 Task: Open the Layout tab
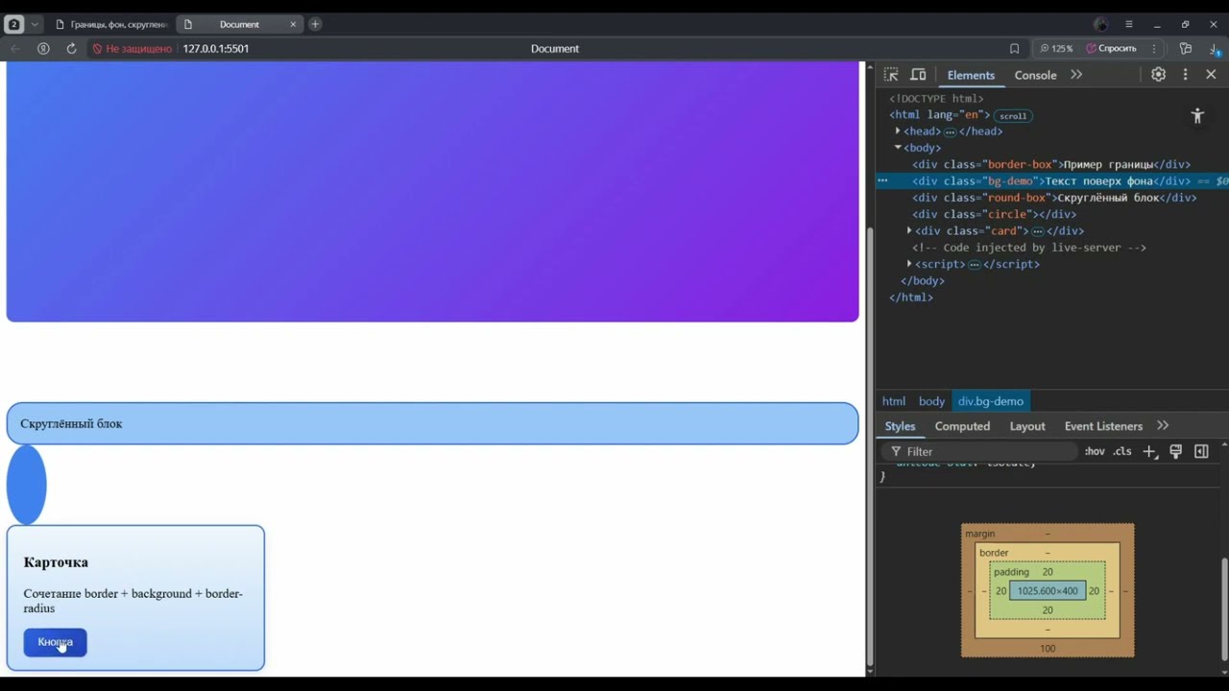(1027, 426)
